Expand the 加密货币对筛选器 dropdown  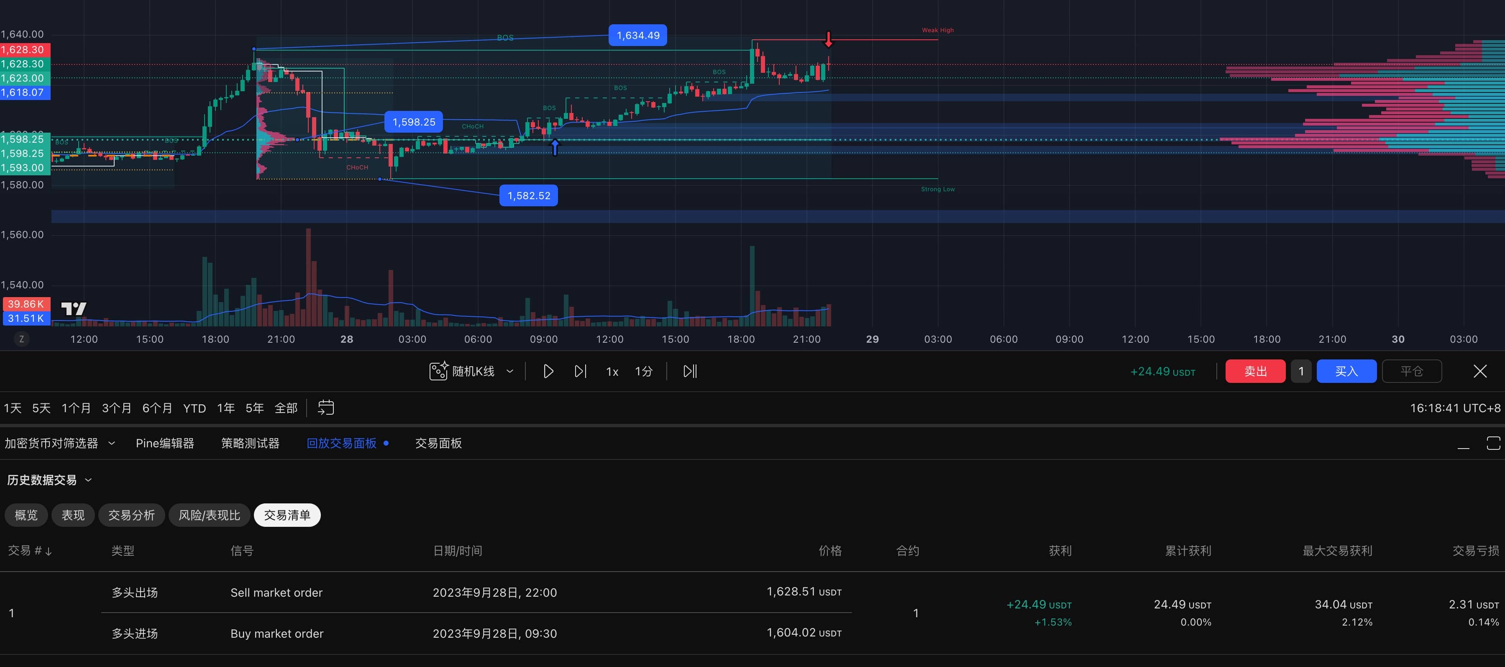[112, 443]
